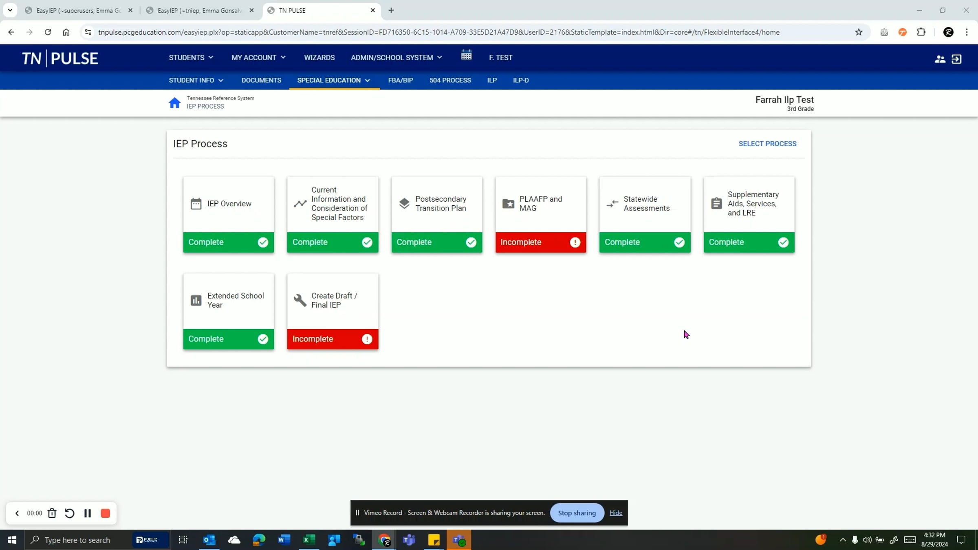The image size is (978, 550).
Task: Open the Supplementary Aids clipboard icon
Action: (x=716, y=202)
